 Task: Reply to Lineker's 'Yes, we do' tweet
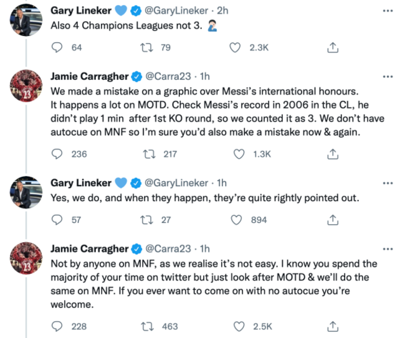(57, 219)
